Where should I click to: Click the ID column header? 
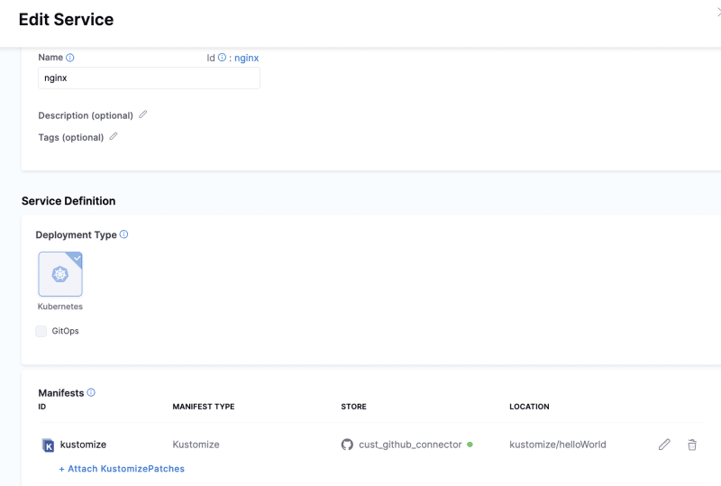tap(41, 407)
